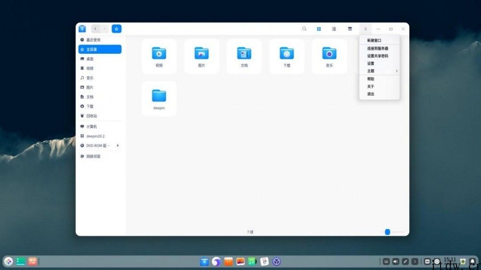The image size is (481, 270).
Task: Open the control center gear dock icon
Action: click(x=277, y=262)
